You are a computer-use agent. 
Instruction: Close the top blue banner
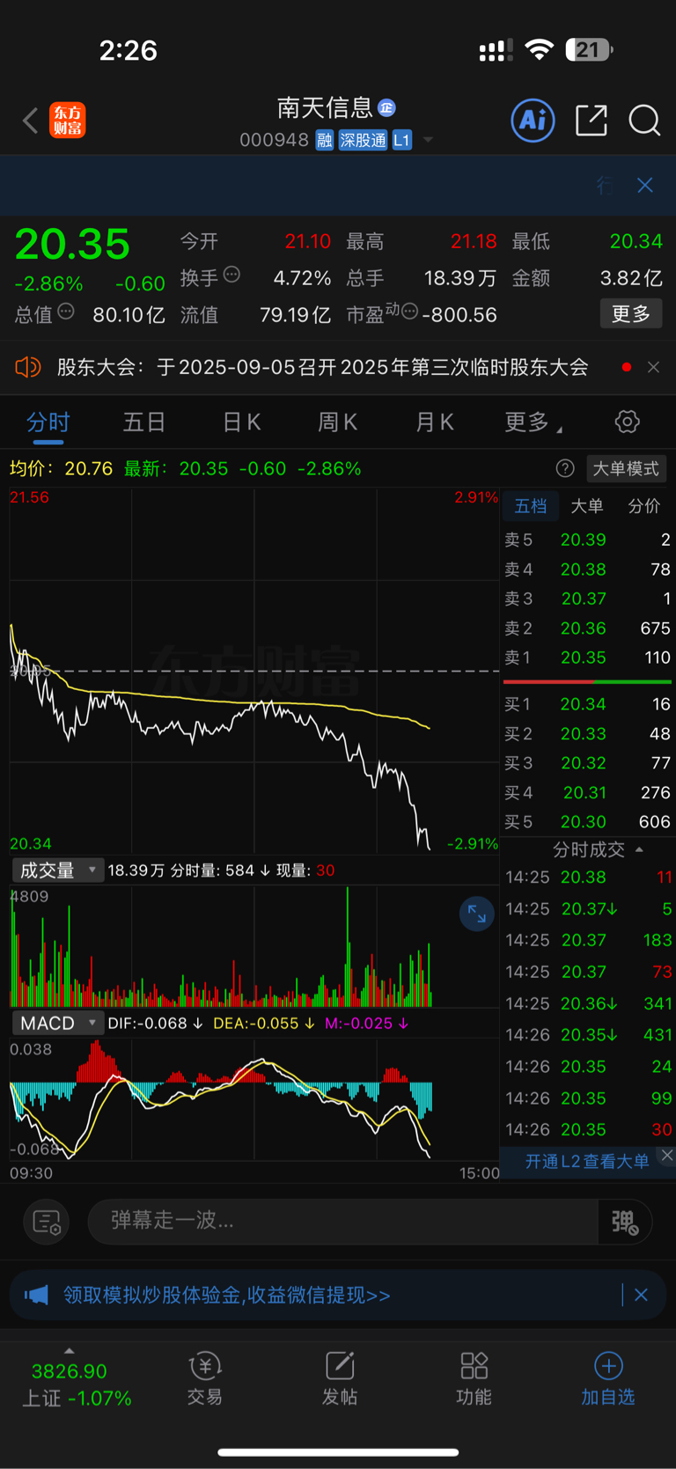point(645,185)
